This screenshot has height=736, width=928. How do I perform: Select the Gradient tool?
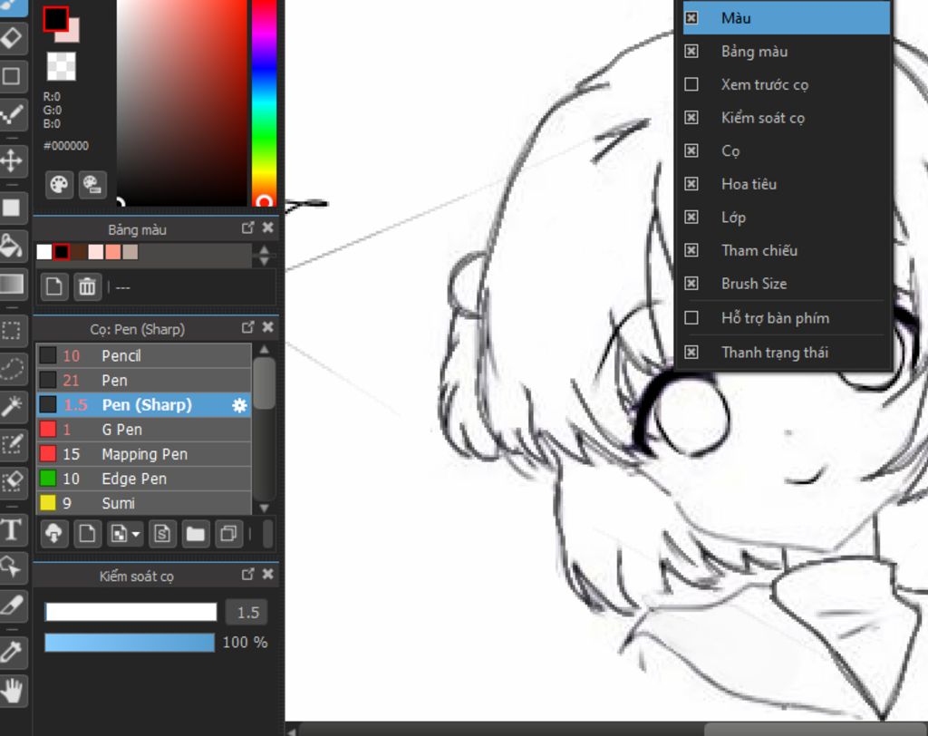tap(12, 284)
